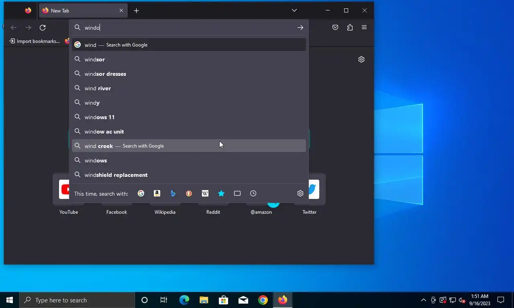Open Mail app from taskbar
This screenshot has width=514, height=308.
(x=243, y=300)
